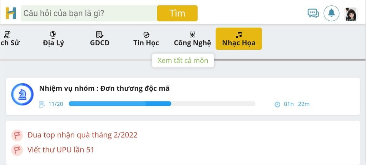366x165 pixels.
Task: Click the globe icon above Địa Lý
Action: point(53,35)
